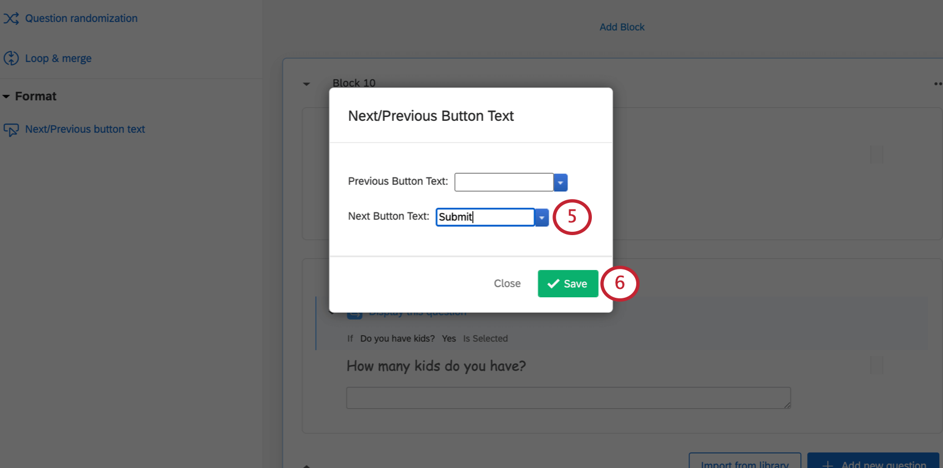Click the Add Block link

[x=621, y=27]
